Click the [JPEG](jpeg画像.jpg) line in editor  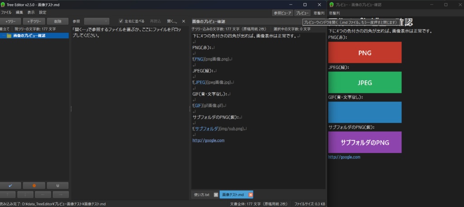click(x=213, y=82)
